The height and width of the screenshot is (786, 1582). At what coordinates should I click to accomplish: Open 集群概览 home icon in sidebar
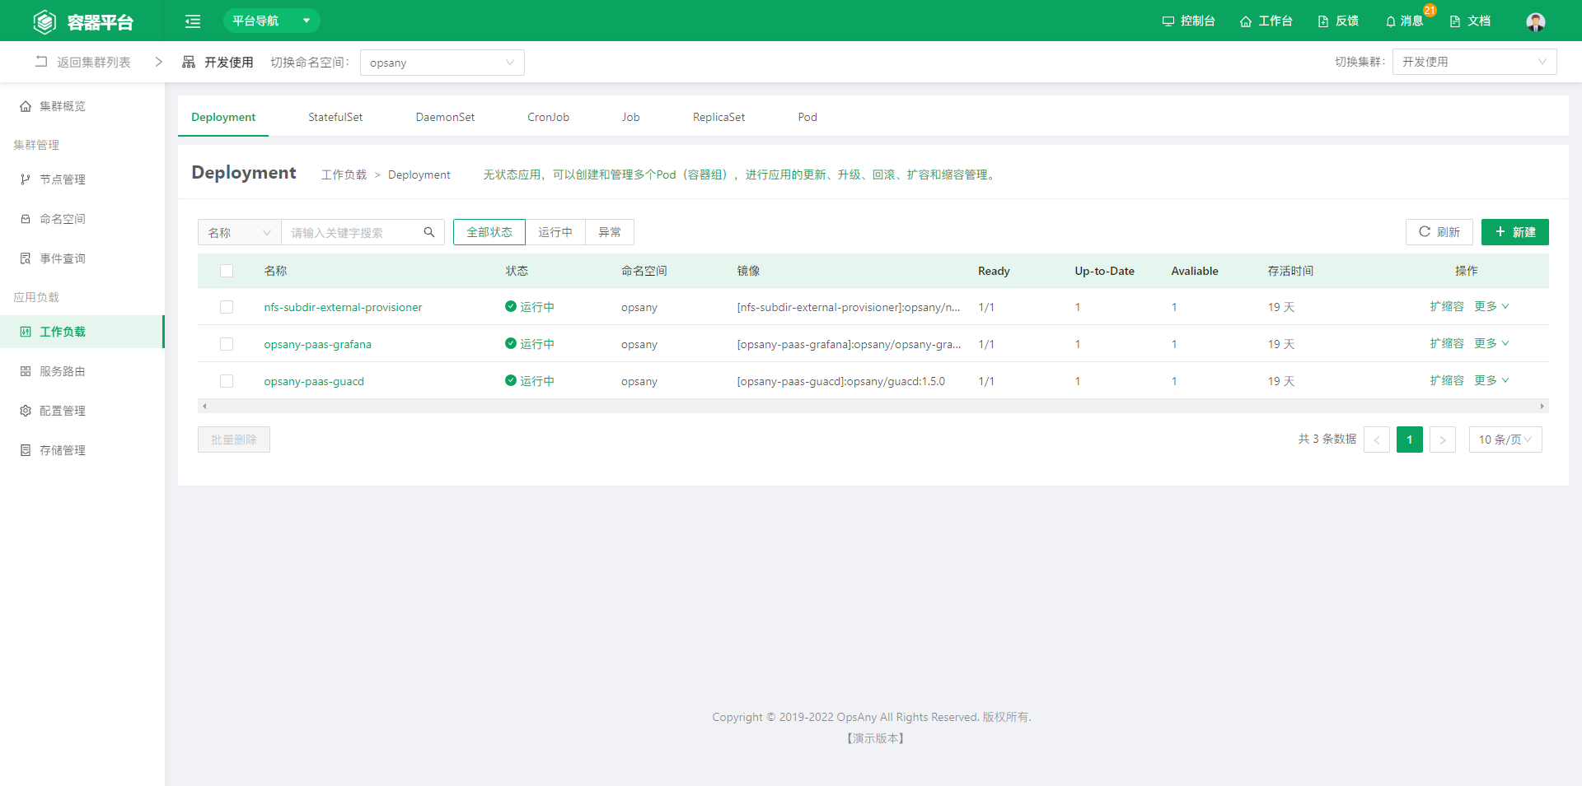point(26,106)
